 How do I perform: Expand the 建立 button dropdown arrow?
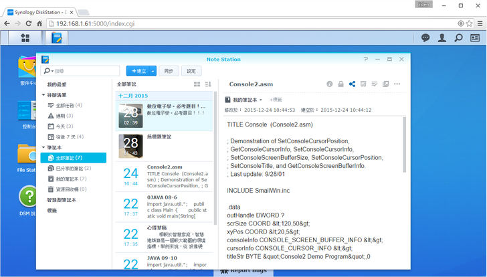153,71
